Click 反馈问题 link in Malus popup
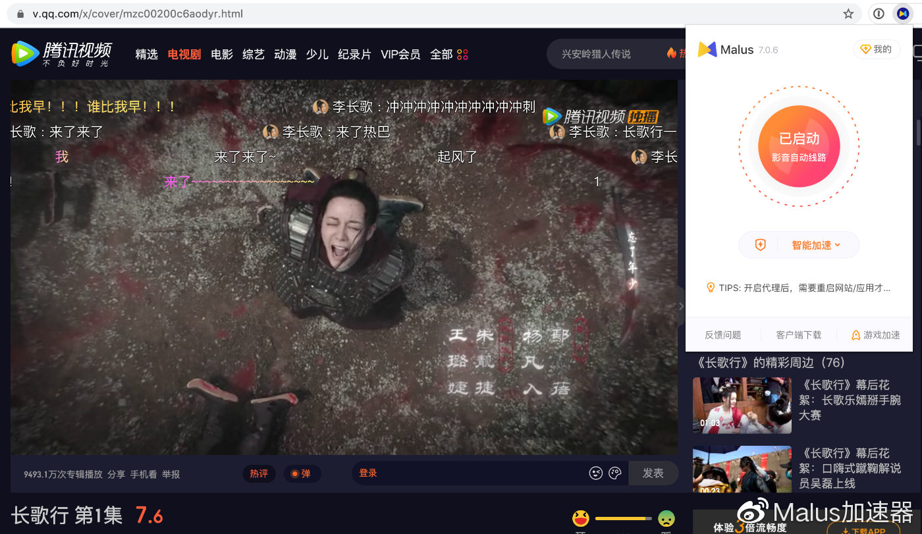The height and width of the screenshot is (534, 922). click(723, 334)
